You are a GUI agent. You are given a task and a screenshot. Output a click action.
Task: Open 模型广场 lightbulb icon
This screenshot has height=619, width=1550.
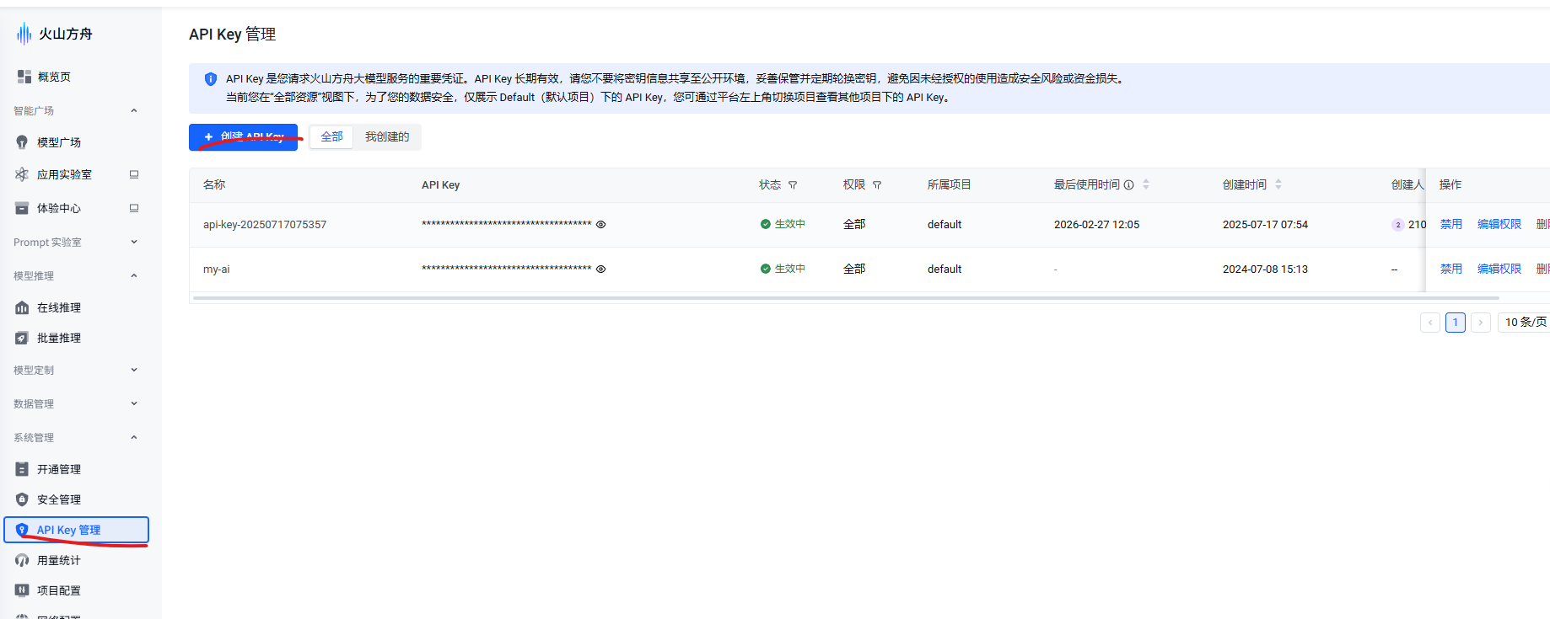22,142
